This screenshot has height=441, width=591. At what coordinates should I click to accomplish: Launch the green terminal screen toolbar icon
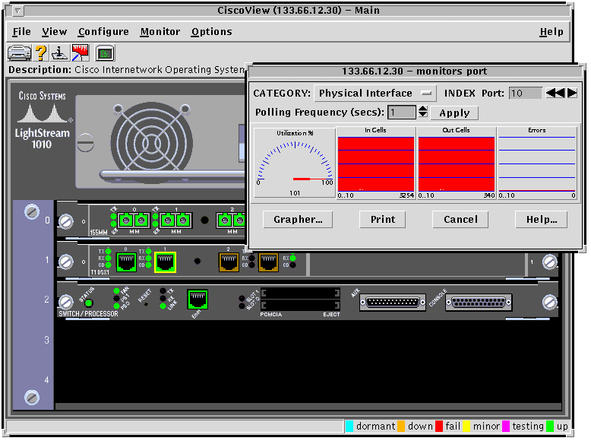pos(105,53)
